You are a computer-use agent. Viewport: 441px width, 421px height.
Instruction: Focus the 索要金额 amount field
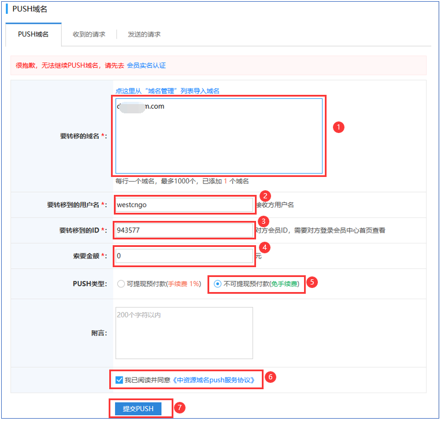click(x=184, y=256)
